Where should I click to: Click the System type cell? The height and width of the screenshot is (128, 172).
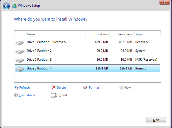(x=140, y=51)
